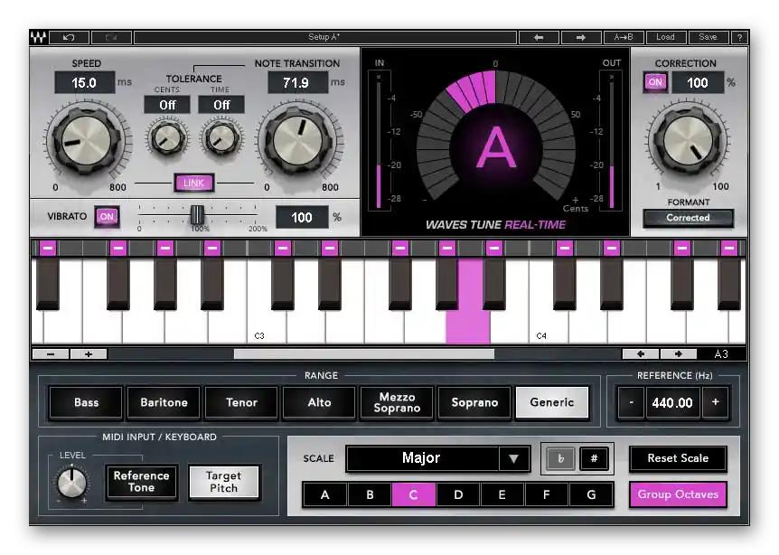Click the Correction value field 100
The width and height of the screenshot is (779, 555).
tap(698, 82)
